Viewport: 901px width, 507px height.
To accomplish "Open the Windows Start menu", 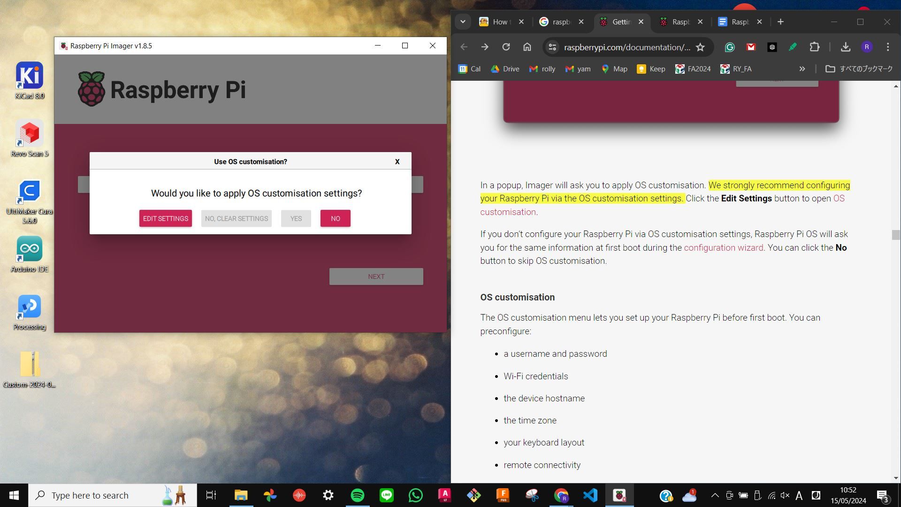I will tap(14, 495).
